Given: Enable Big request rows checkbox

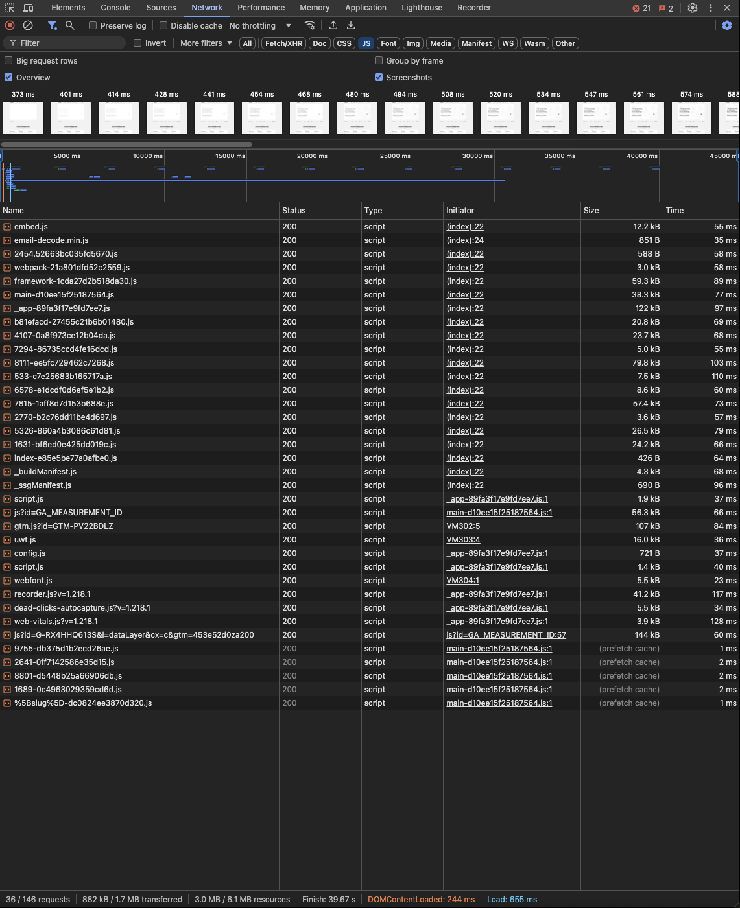Looking at the screenshot, I should point(8,60).
